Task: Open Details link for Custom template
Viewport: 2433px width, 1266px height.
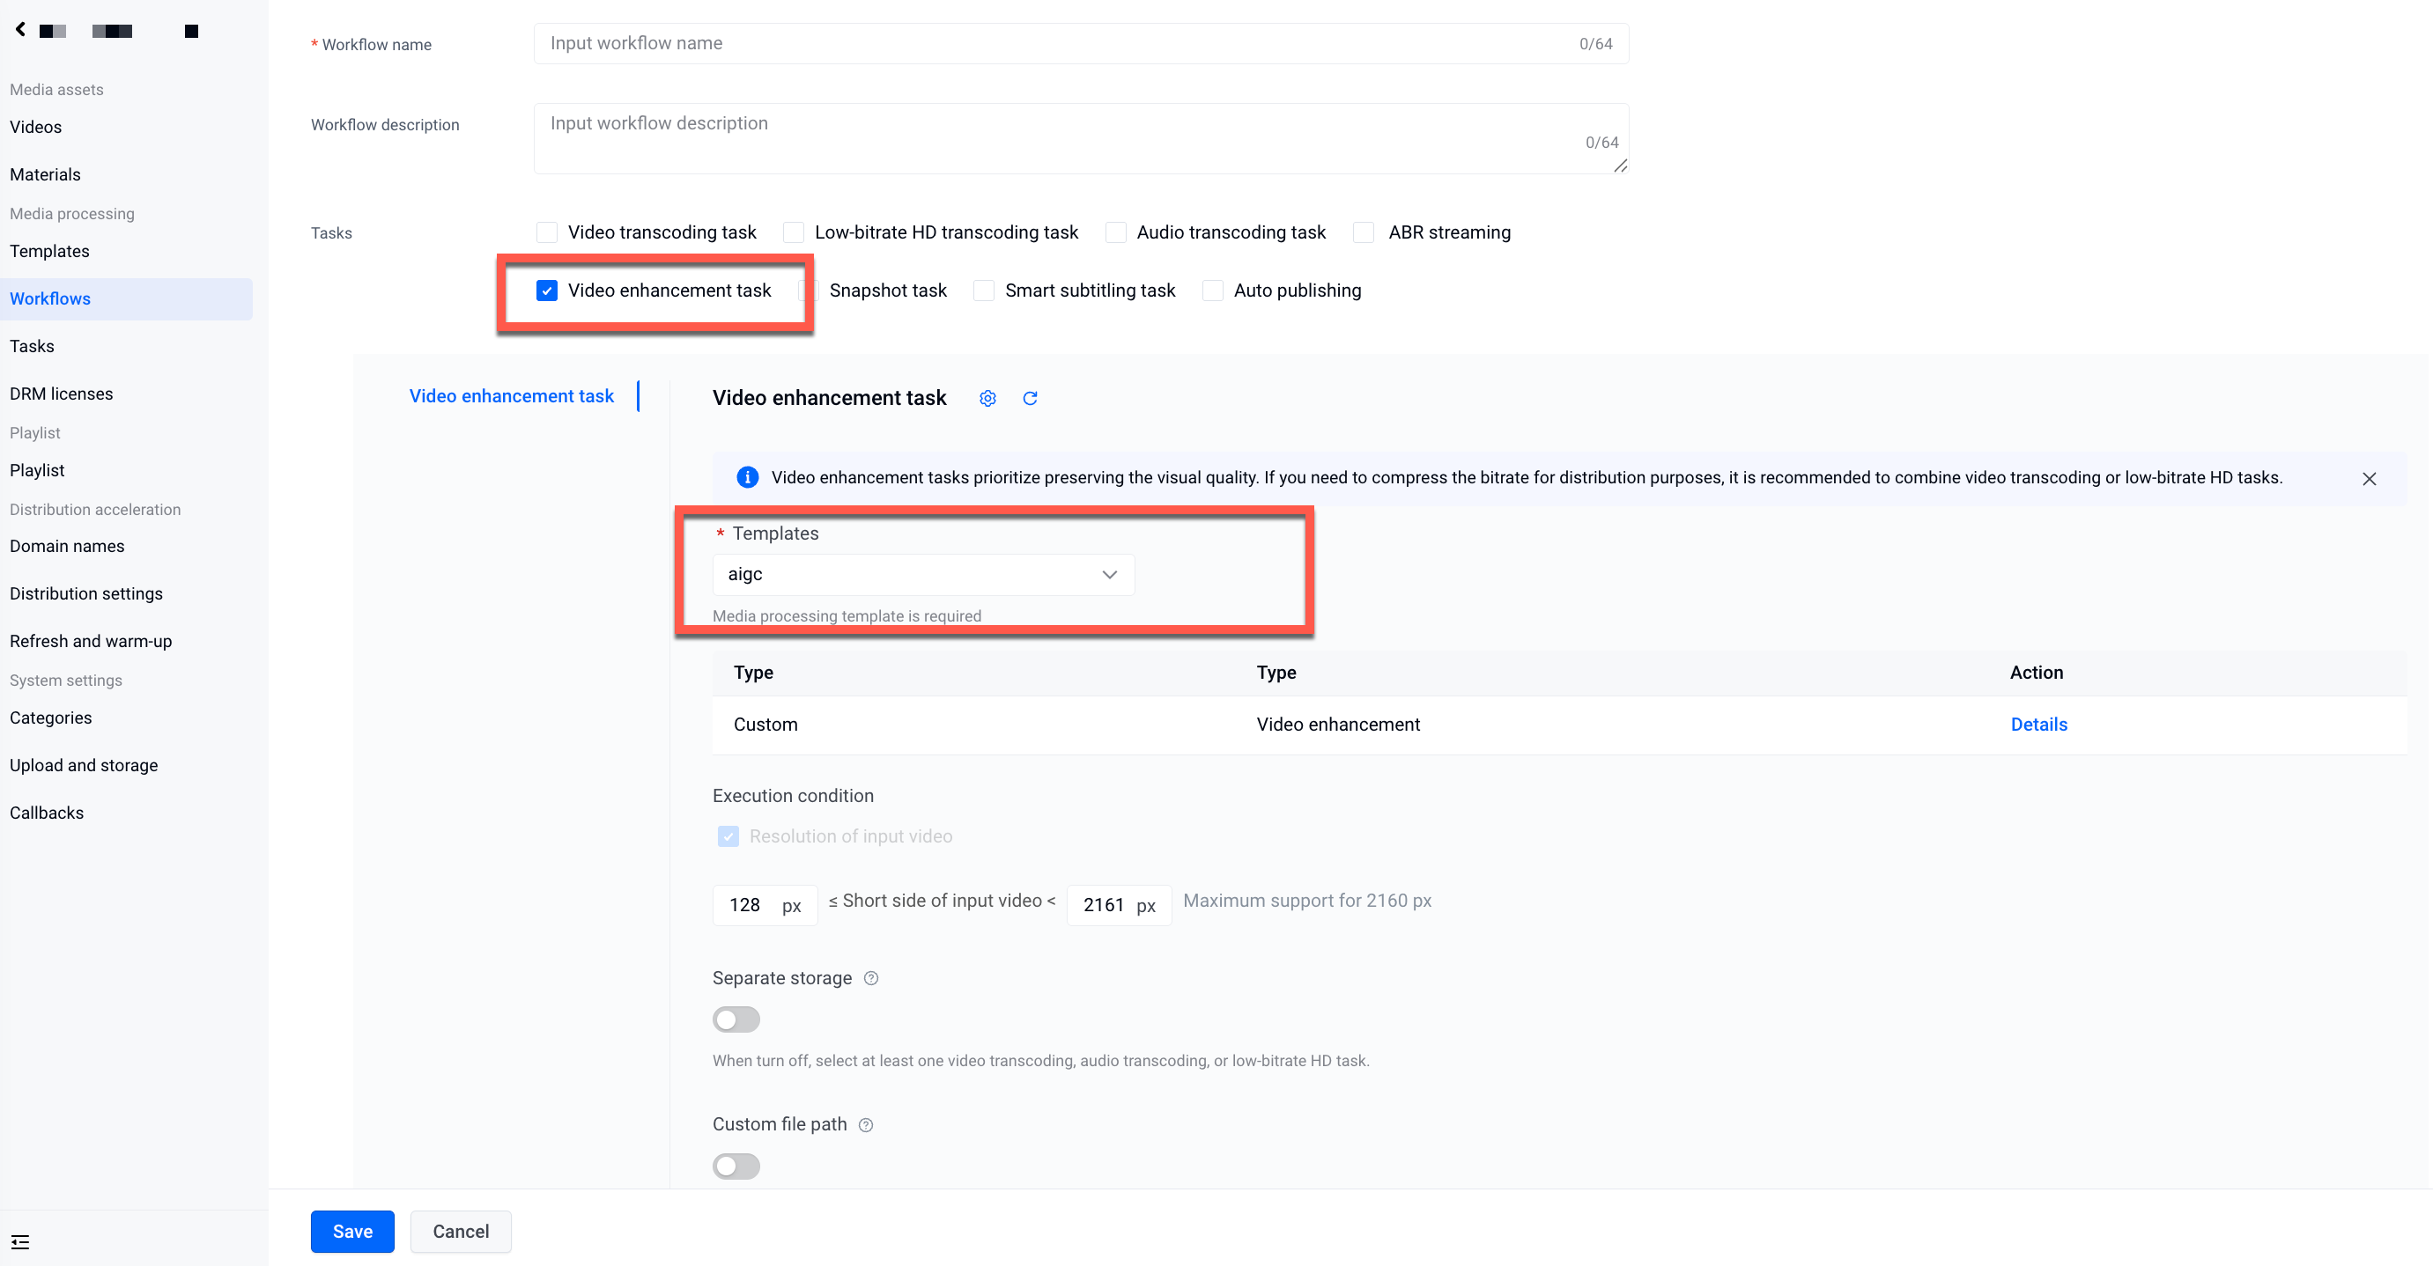Action: pyautogui.click(x=2038, y=724)
